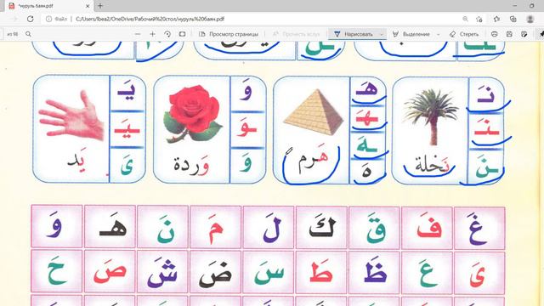This screenshot has width=544, height=306.
Task: Expand the Нарисовать pen options arrow
Action: click(x=382, y=34)
